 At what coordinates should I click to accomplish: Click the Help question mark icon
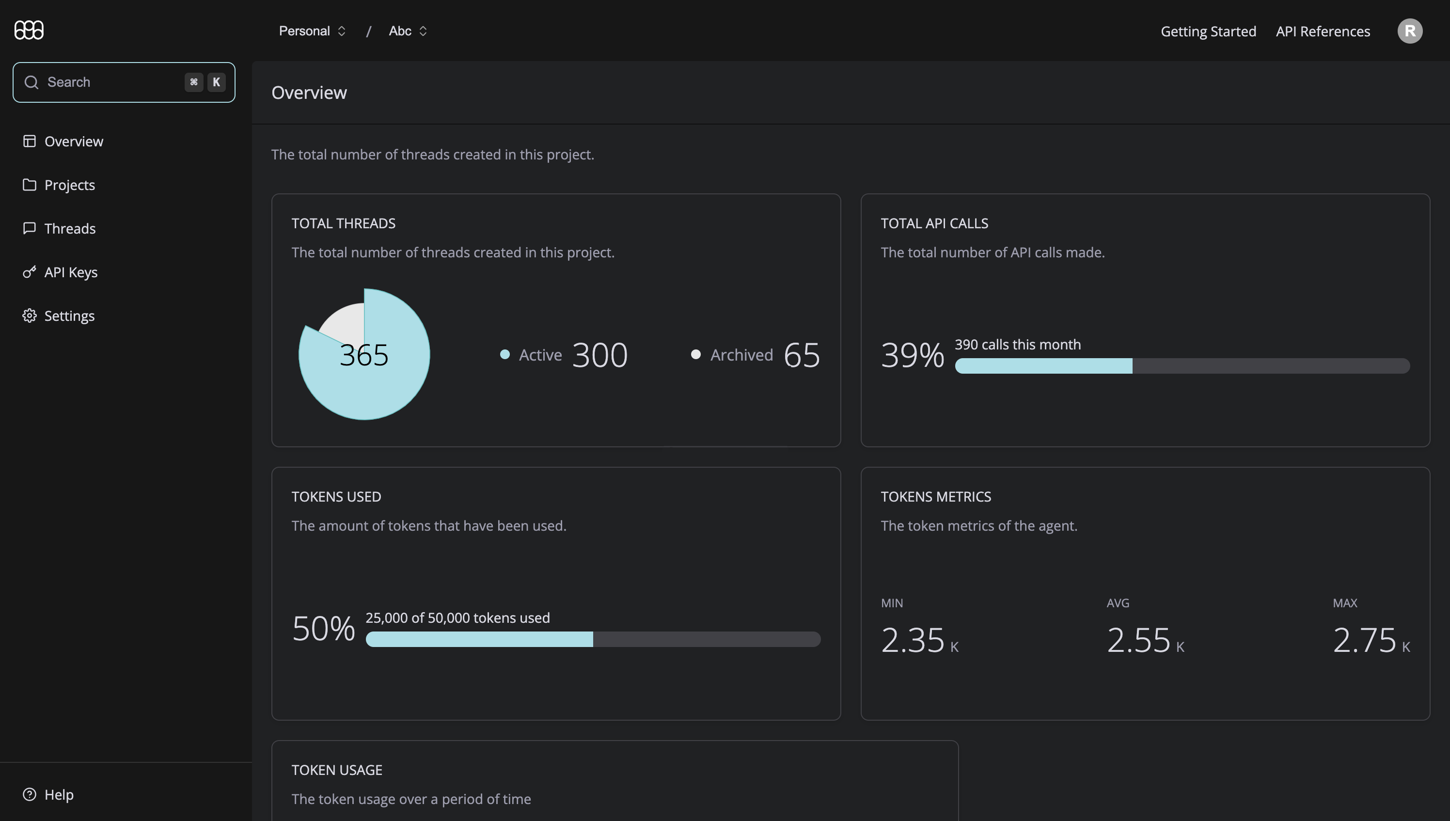pos(29,794)
